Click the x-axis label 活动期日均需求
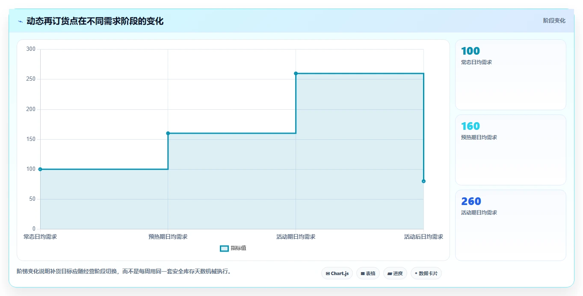 pyautogui.click(x=296, y=237)
